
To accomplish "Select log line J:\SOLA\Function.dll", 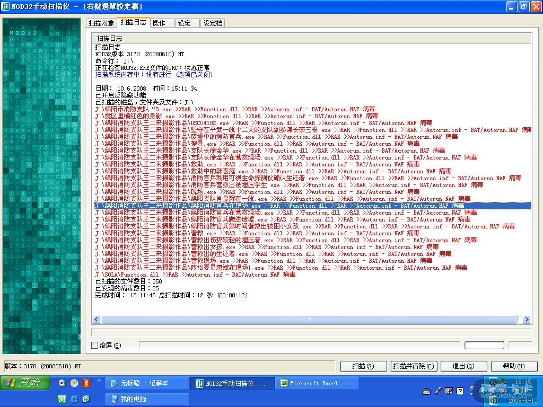I will [195, 275].
